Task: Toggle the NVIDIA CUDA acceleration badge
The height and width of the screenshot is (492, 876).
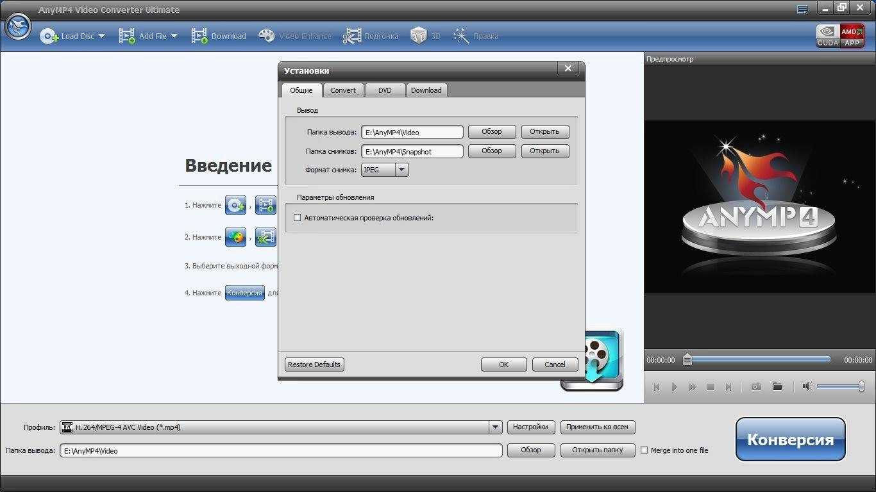Action: pyautogui.click(x=827, y=36)
